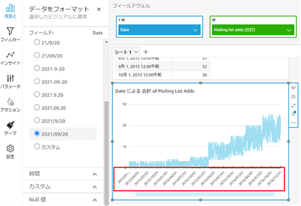Select the 2021/9/20 date format
The height and width of the screenshot is (206, 301).
point(37,121)
